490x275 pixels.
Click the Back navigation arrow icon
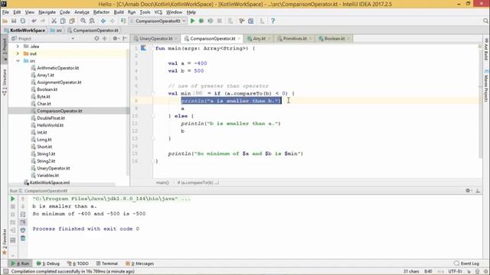click(x=103, y=21)
